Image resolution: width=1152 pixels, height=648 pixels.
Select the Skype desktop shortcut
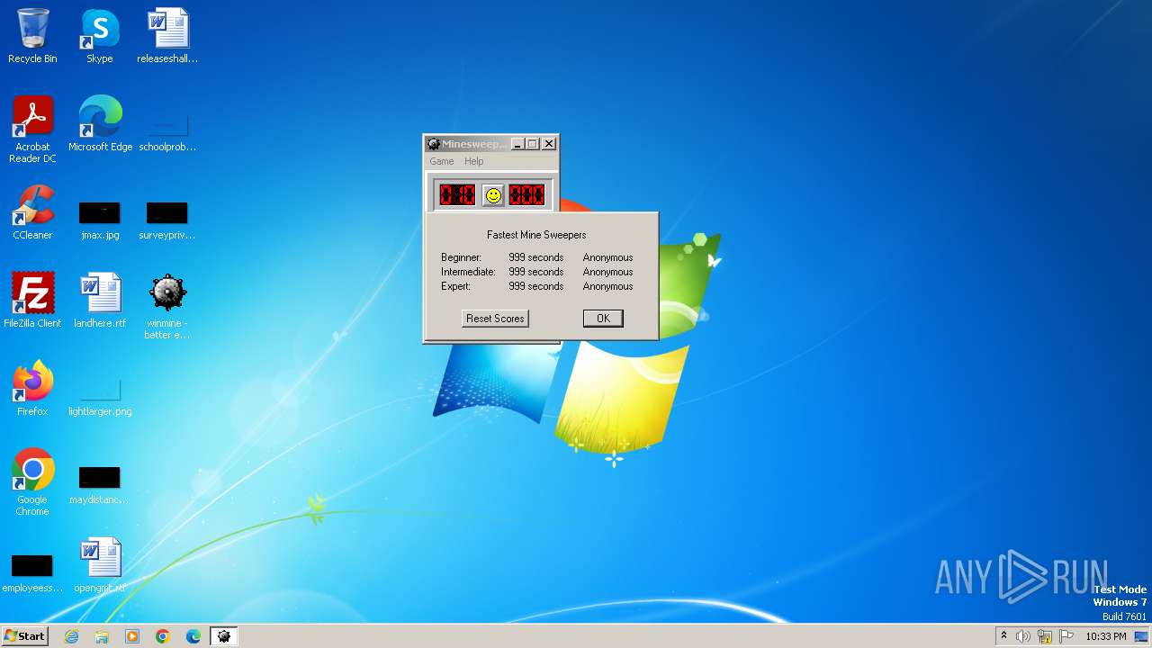pos(100,36)
